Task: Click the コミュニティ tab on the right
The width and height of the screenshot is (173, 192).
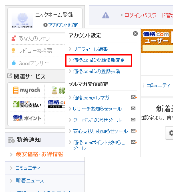Action: click(x=158, y=85)
